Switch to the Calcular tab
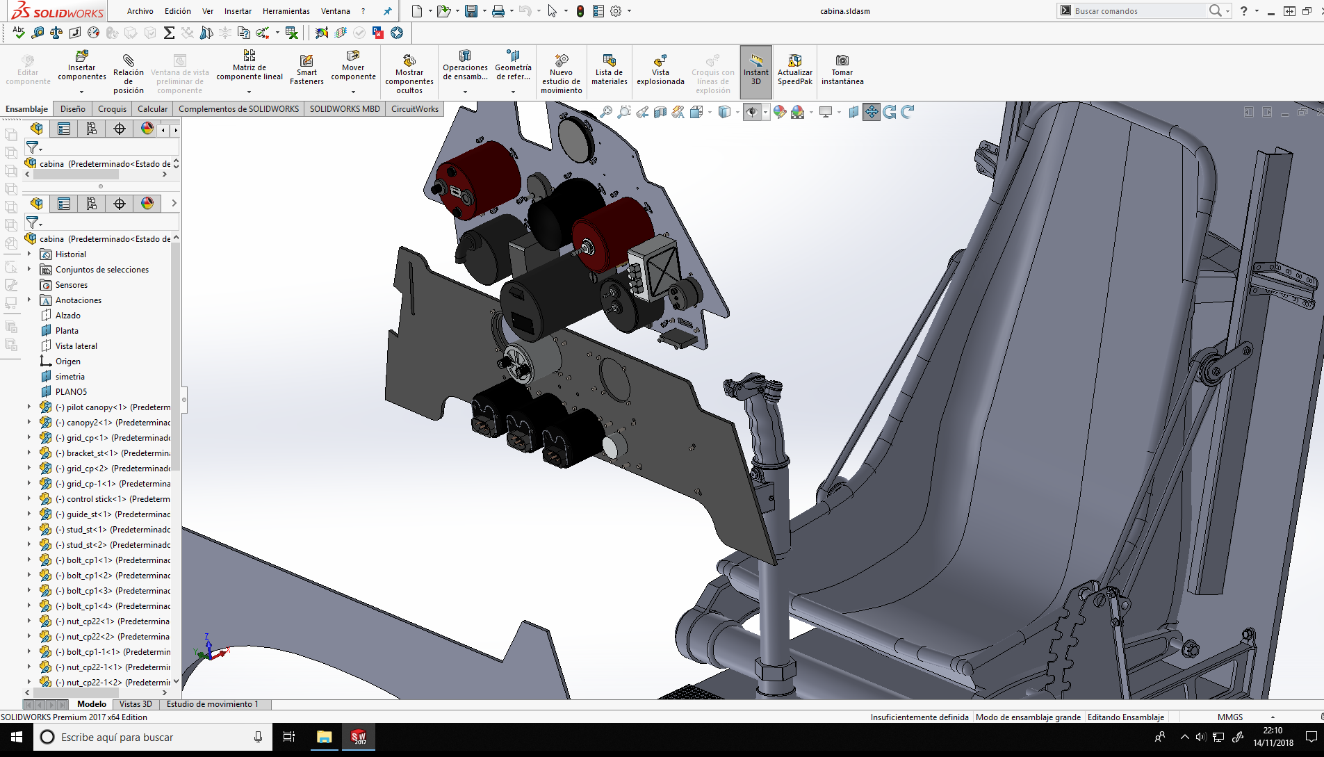 152,109
